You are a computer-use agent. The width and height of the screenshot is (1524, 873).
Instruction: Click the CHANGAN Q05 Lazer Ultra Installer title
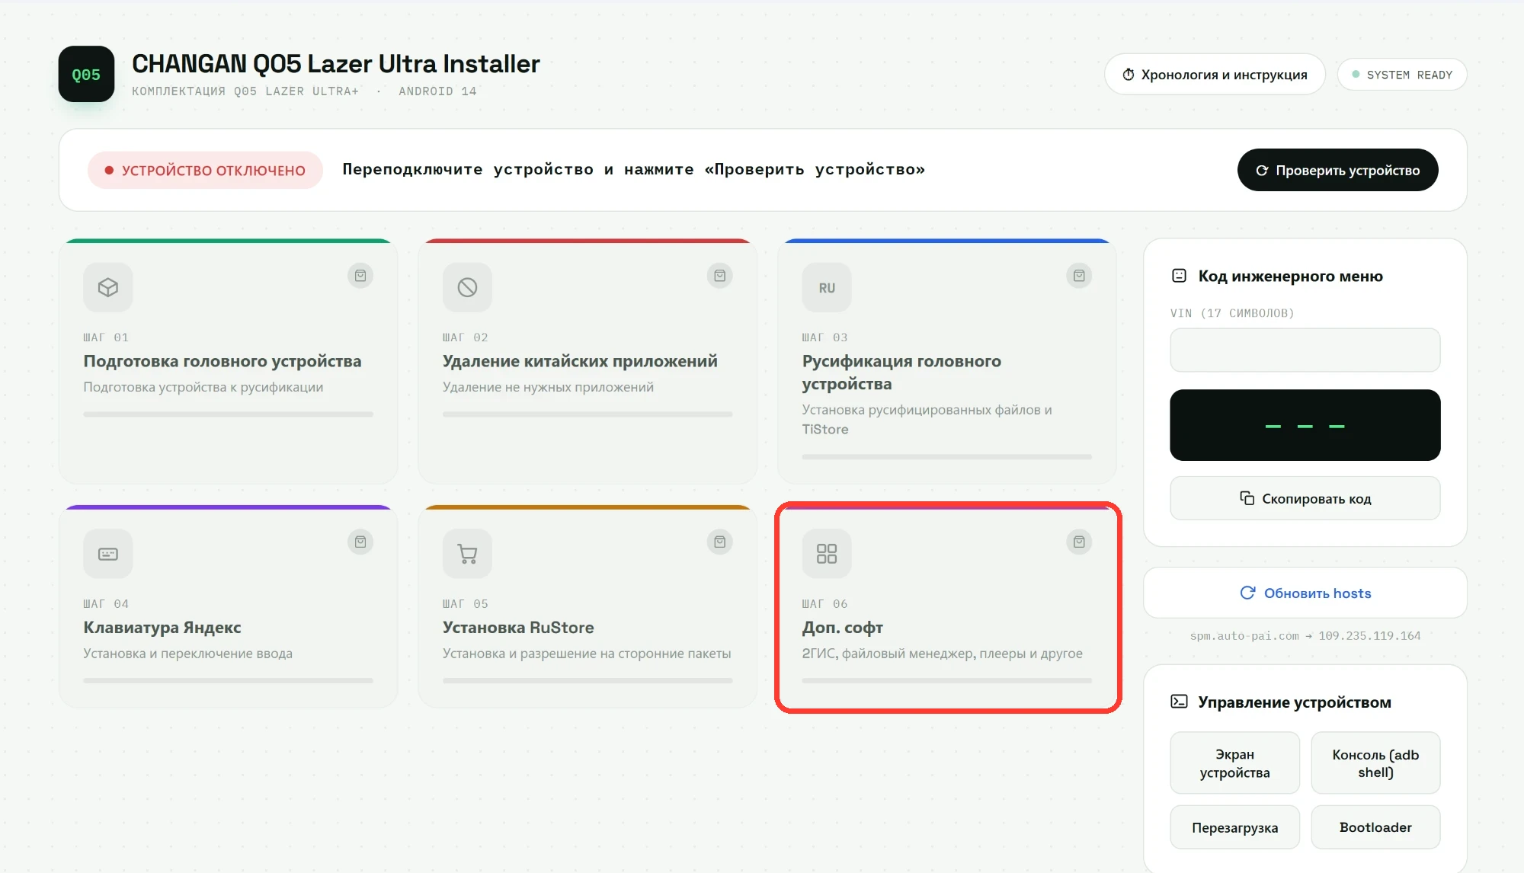[336, 64]
